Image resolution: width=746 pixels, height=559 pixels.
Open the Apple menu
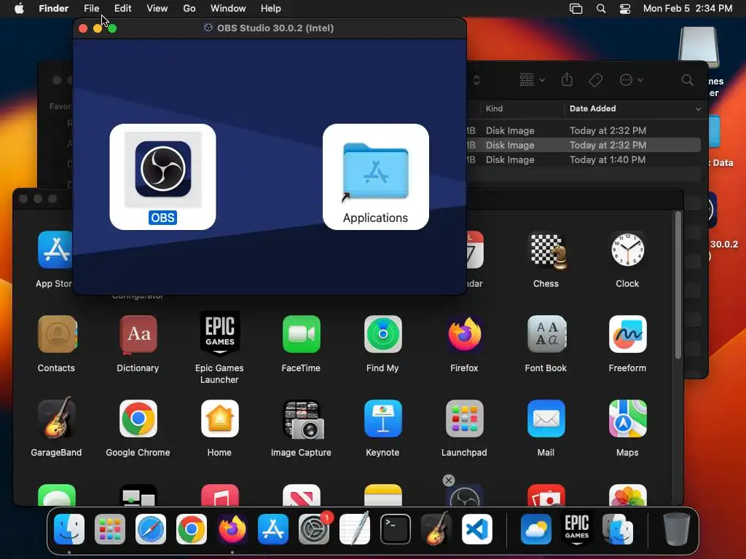pos(19,9)
